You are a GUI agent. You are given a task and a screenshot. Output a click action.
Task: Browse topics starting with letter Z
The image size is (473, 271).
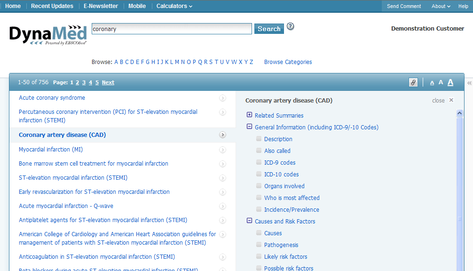click(251, 62)
